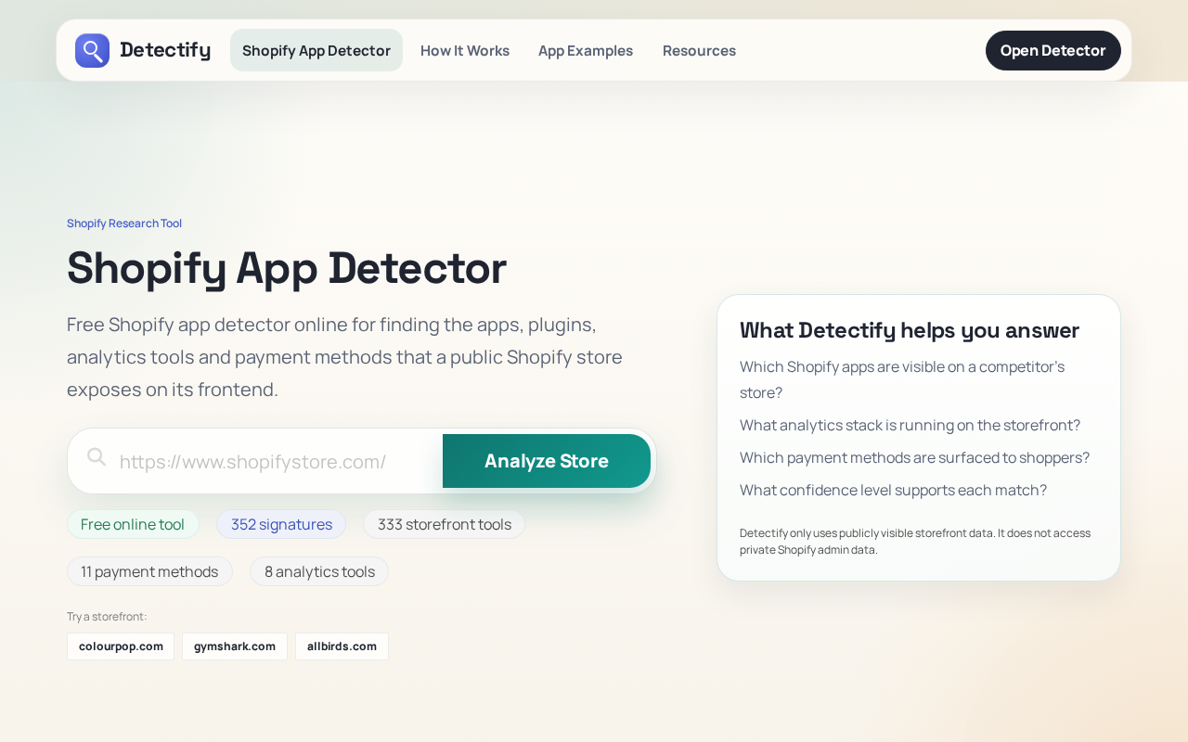This screenshot has width=1188, height=742.
Task: Try the gymshark.com example storefront
Action: [x=235, y=646]
